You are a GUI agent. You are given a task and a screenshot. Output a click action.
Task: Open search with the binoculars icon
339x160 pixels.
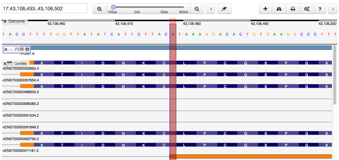pyautogui.click(x=279, y=9)
